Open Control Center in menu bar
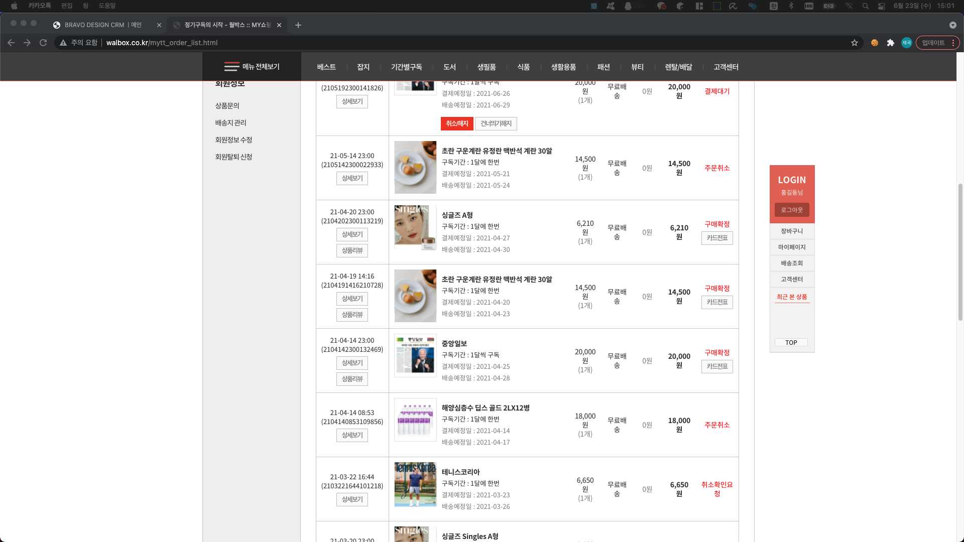This screenshot has height=542, width=964. point(882,6)
